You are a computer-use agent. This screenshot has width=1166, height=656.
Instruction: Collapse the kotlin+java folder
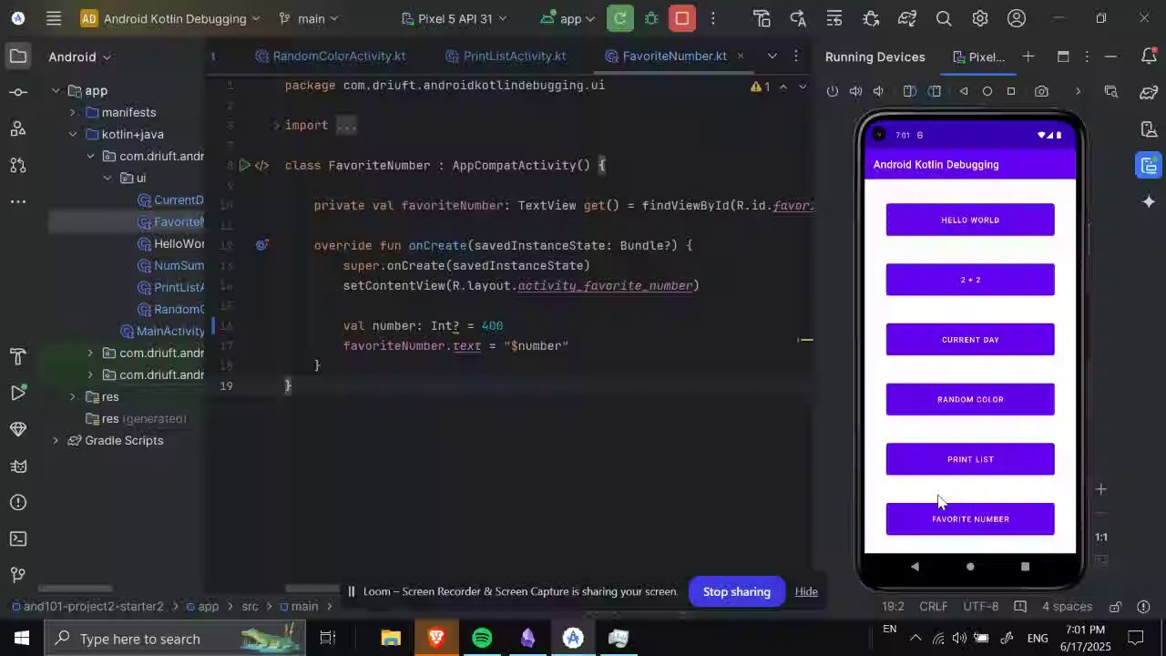[73, 134]
